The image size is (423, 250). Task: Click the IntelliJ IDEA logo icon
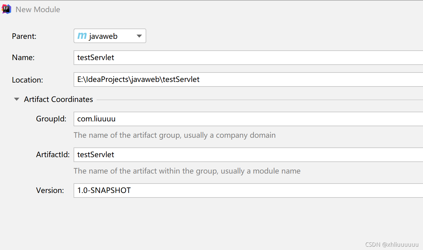point(7,9)
